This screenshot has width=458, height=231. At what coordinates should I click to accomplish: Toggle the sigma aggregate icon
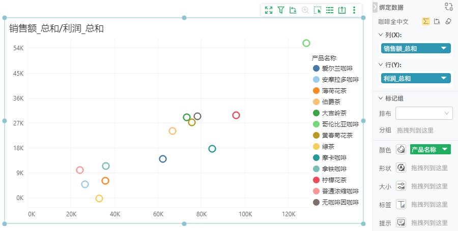pos(426,21)
